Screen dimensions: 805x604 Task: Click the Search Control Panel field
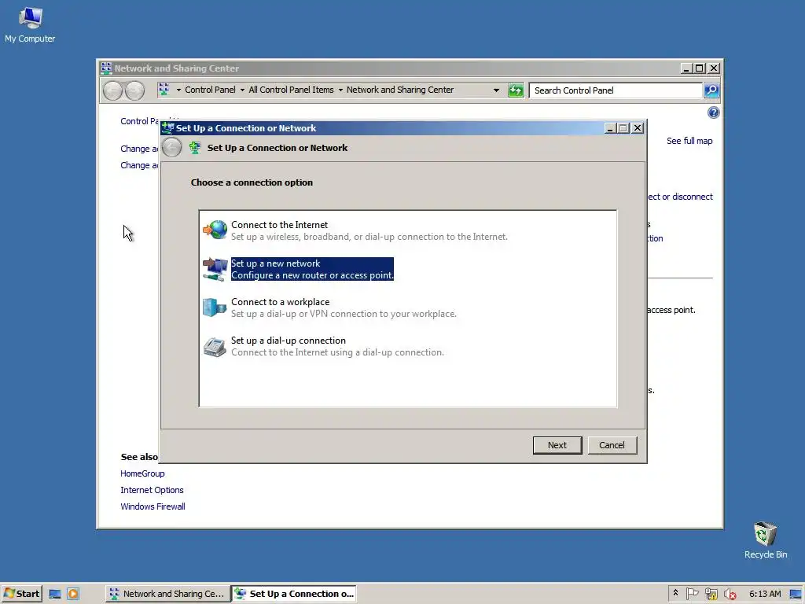point(616,90)
